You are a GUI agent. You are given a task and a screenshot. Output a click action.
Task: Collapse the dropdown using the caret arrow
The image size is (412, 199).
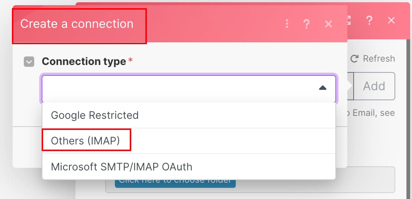point(323,88)
